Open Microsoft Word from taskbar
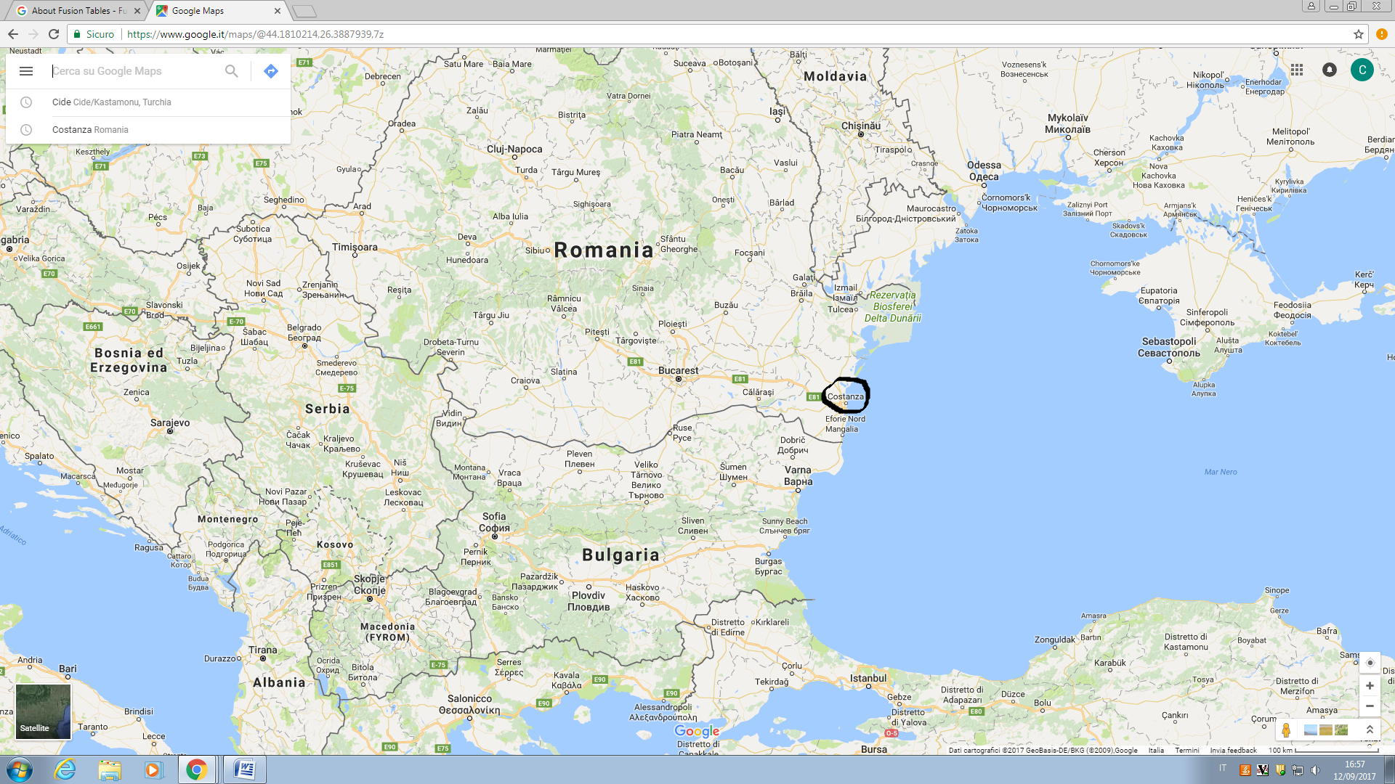 [245, 769]
